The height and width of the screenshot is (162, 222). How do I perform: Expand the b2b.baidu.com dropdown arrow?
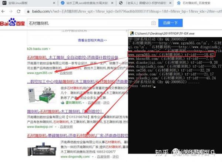(50, 49)
